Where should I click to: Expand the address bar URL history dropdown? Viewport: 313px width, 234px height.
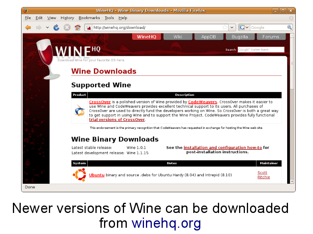click(232, 27)
